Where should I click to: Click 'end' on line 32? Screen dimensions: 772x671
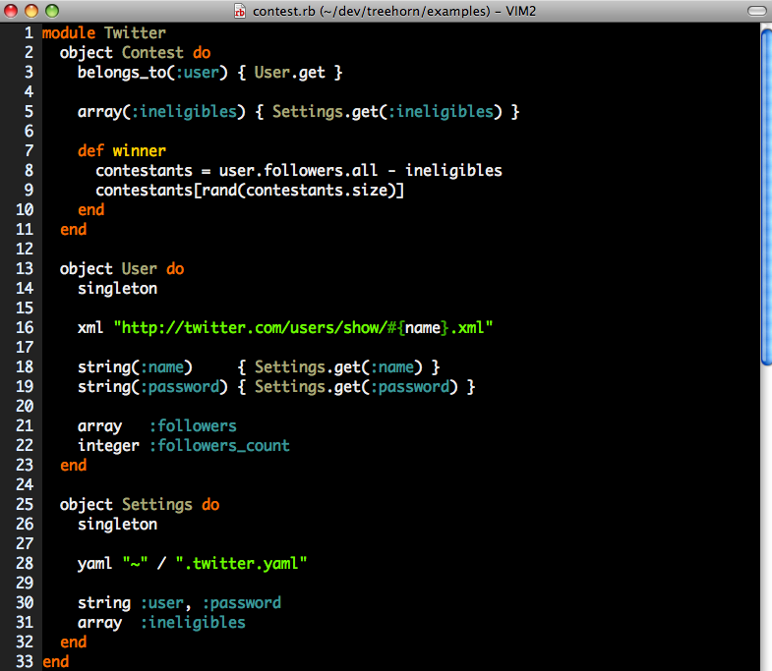coord(74,643)
